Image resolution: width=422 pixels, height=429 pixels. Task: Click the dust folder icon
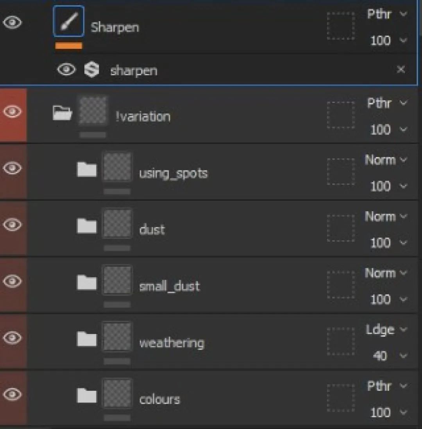87,226
